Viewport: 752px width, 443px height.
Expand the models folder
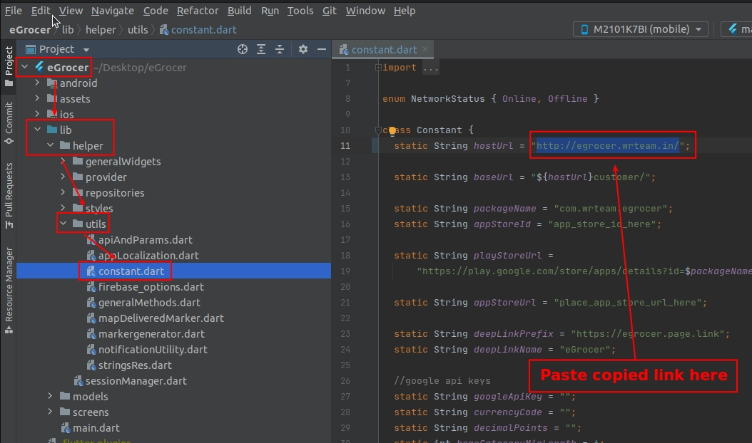tap(51, 396)
